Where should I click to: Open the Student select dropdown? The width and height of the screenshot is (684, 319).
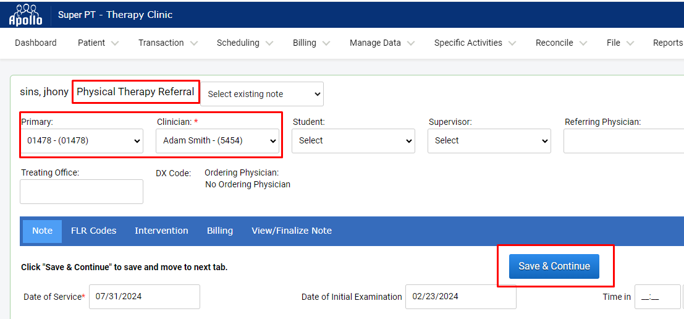pyautogui.click(x=353, y=140)
